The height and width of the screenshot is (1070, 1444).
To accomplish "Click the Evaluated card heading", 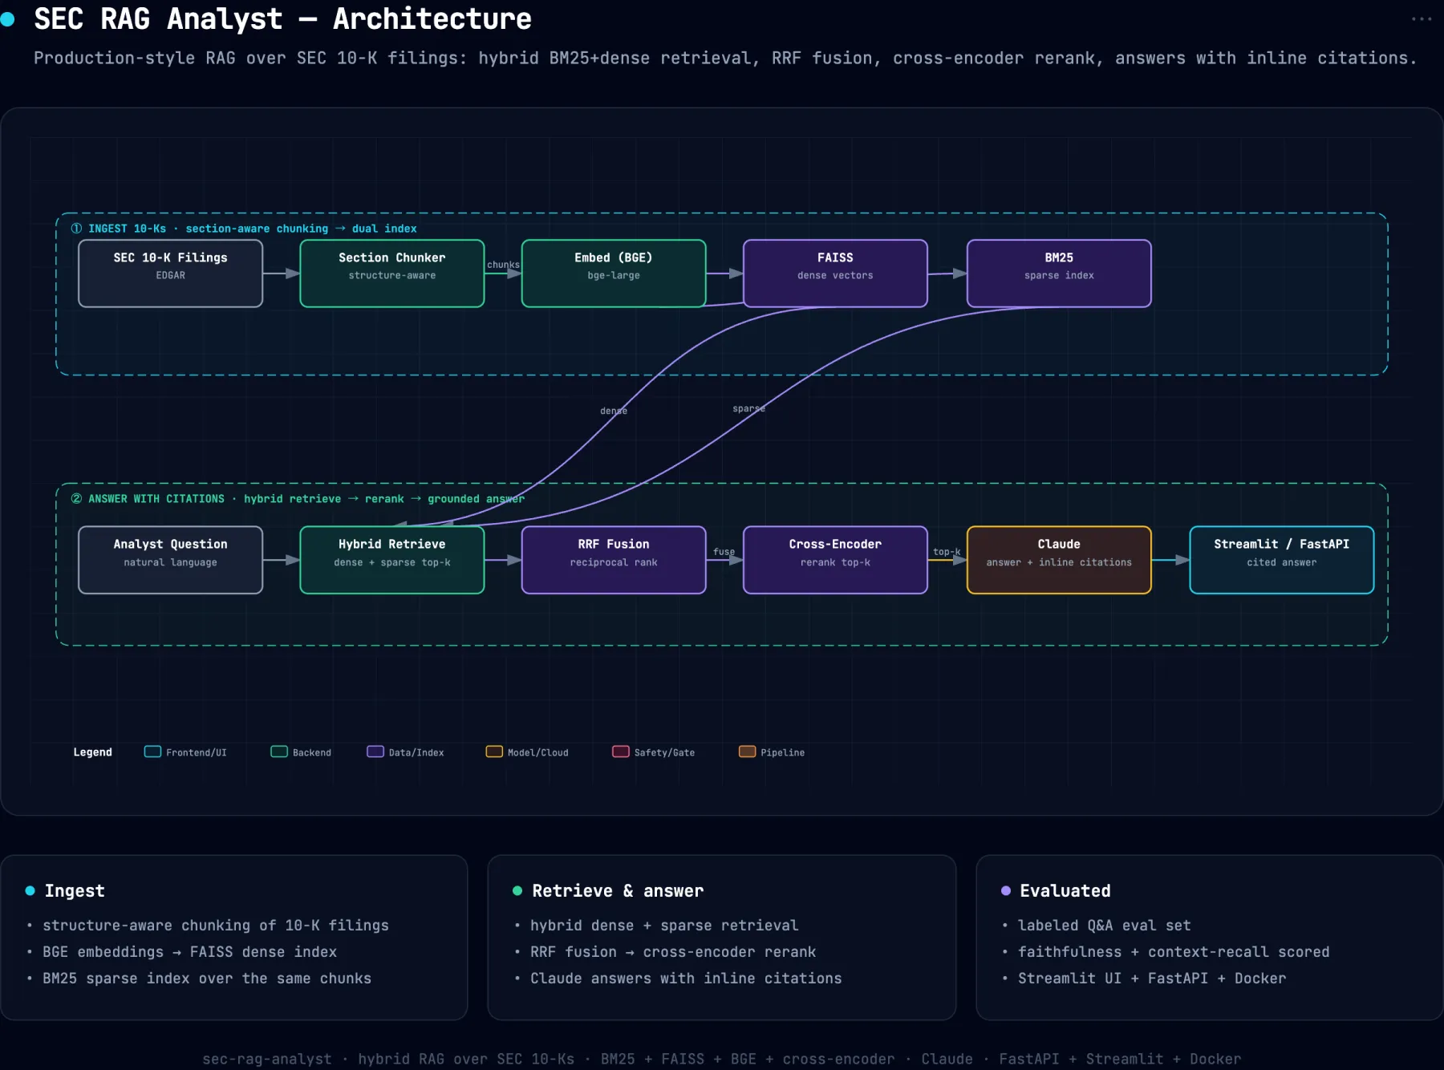I will pyautogui.click(x=1065, y=890).
